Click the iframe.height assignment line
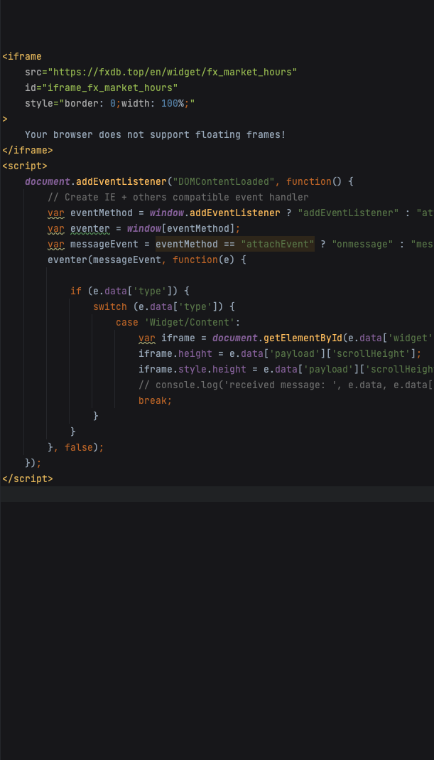 tap(280, 353)
